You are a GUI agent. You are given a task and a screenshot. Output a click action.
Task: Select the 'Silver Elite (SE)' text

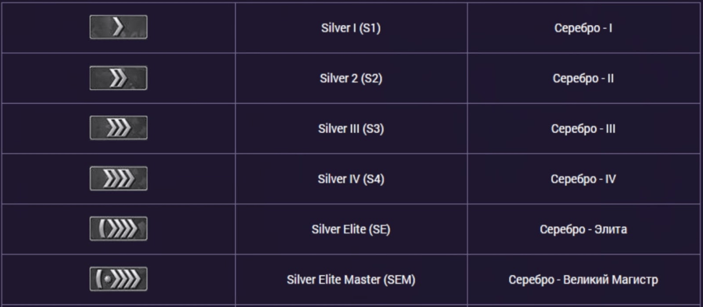click(x=351, y=230)
